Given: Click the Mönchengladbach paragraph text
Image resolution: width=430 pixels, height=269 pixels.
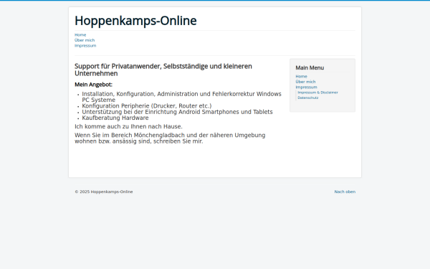Looking at the screenshot, I should [170, 138].
